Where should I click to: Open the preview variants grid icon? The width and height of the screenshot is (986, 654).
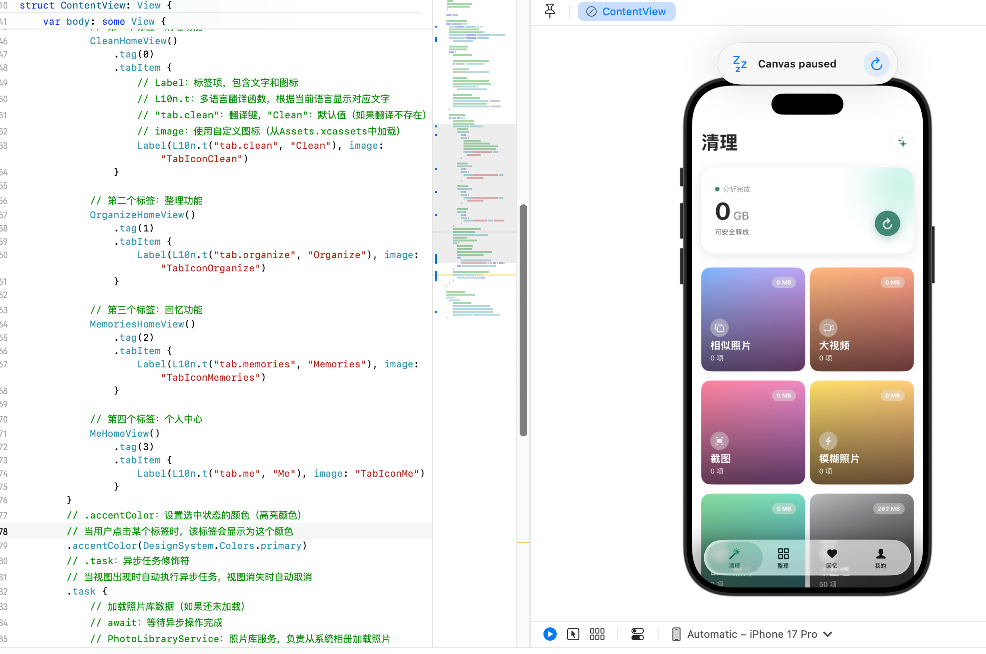(597, 634)
